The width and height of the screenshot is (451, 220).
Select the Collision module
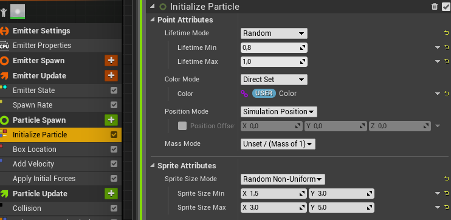27,208
